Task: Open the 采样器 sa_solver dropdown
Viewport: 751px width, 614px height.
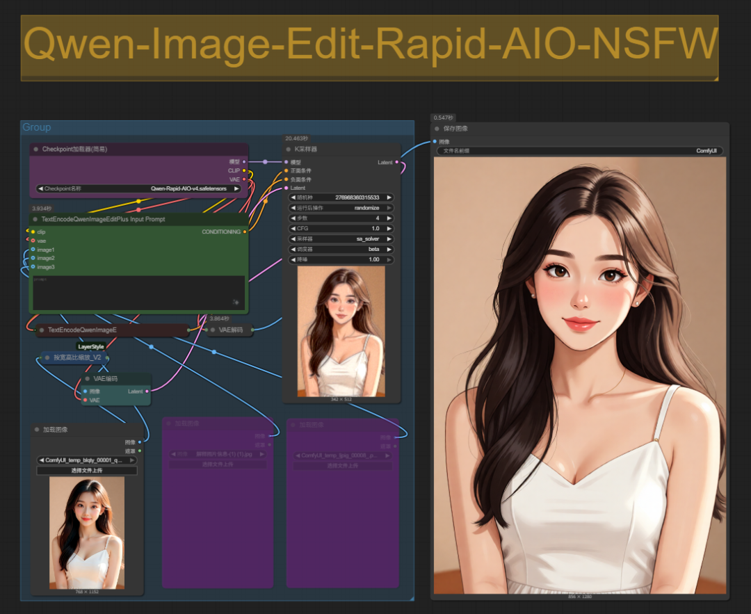Action: point(341,239)
